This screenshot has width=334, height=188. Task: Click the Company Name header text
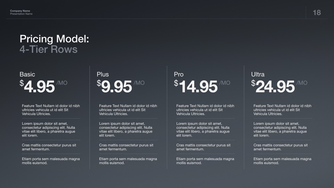coord(20,11)
